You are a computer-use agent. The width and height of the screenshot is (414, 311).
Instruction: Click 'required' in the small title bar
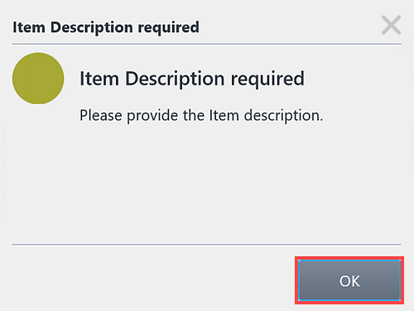[x=168, y=28]
